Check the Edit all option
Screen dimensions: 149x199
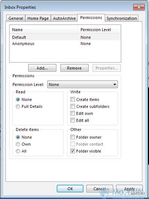click(72, 120)
